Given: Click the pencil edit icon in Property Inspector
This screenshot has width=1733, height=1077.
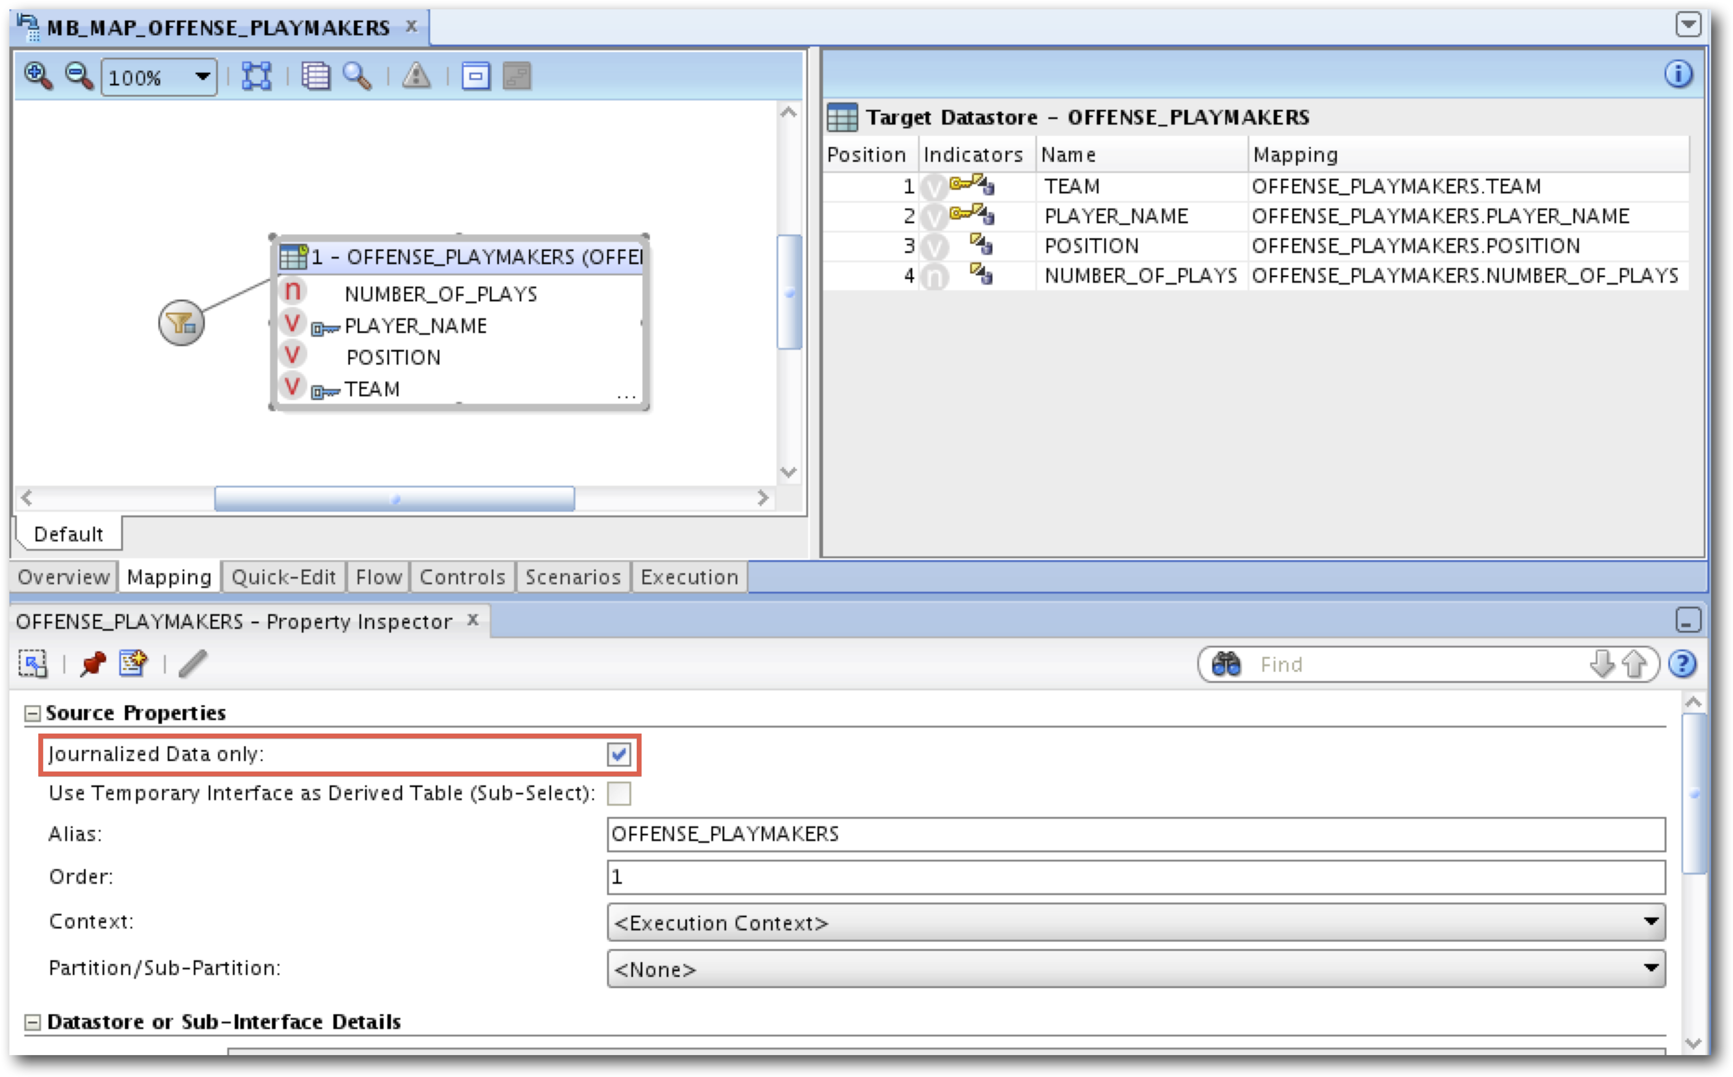Looking at the screenshot, I should (192, 664).
